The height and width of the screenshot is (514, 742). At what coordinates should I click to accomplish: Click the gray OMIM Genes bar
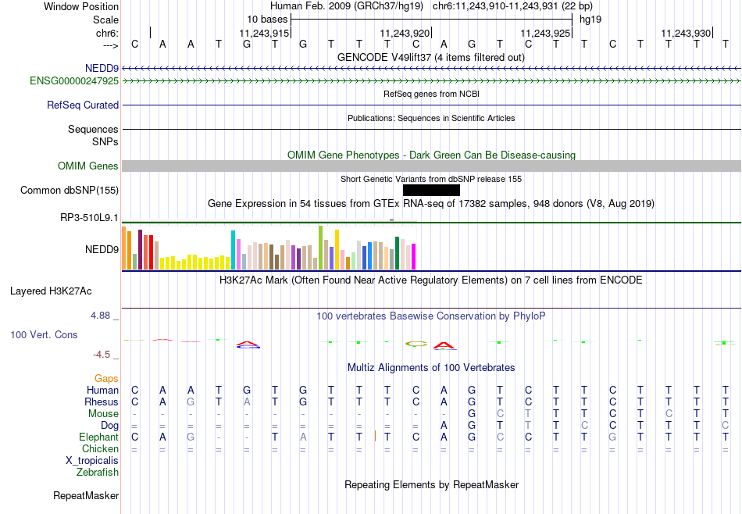pyautogui.click(x=432, y=166)
